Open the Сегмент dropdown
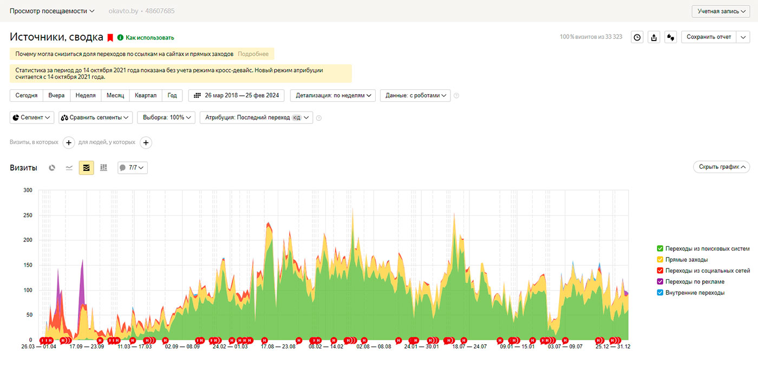Screen dimensions: 758x375 [32, 117]
